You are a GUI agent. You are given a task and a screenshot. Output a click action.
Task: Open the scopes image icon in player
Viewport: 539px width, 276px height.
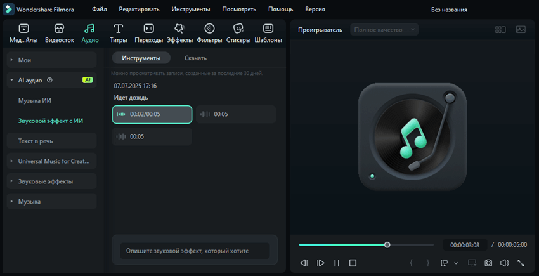pyautogui.click(x=521, y=30)
